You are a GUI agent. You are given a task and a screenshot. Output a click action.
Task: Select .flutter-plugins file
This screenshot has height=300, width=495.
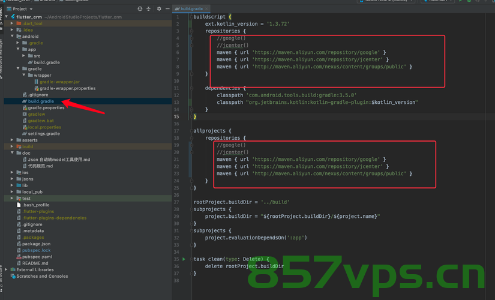point(38,211)
